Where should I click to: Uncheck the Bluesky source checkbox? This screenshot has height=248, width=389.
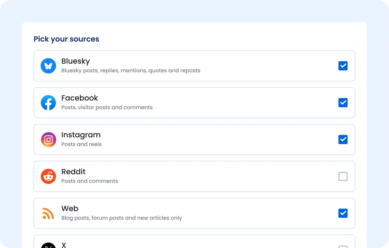pos(343,66)
